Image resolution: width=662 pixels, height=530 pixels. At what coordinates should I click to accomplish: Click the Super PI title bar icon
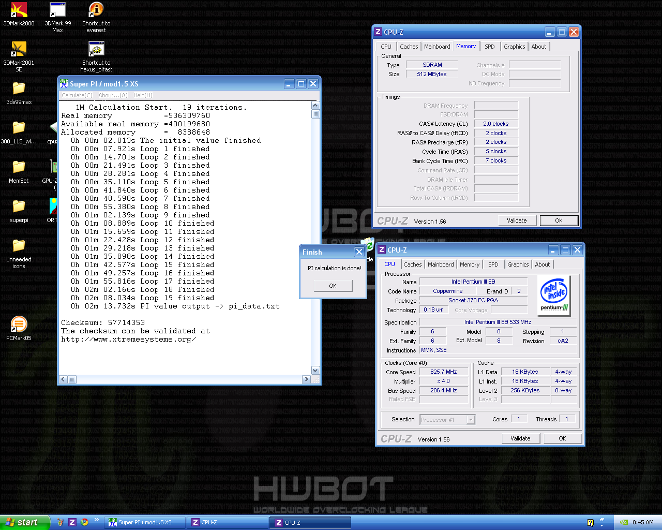[x=64, y=83]
